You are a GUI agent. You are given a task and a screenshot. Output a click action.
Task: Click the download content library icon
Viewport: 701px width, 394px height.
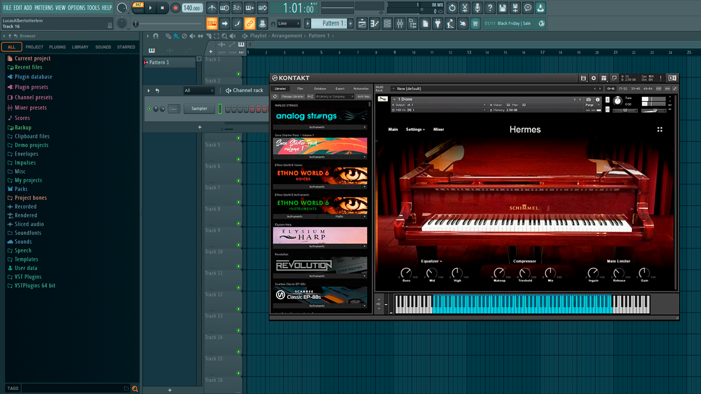(x=540, y=8)
